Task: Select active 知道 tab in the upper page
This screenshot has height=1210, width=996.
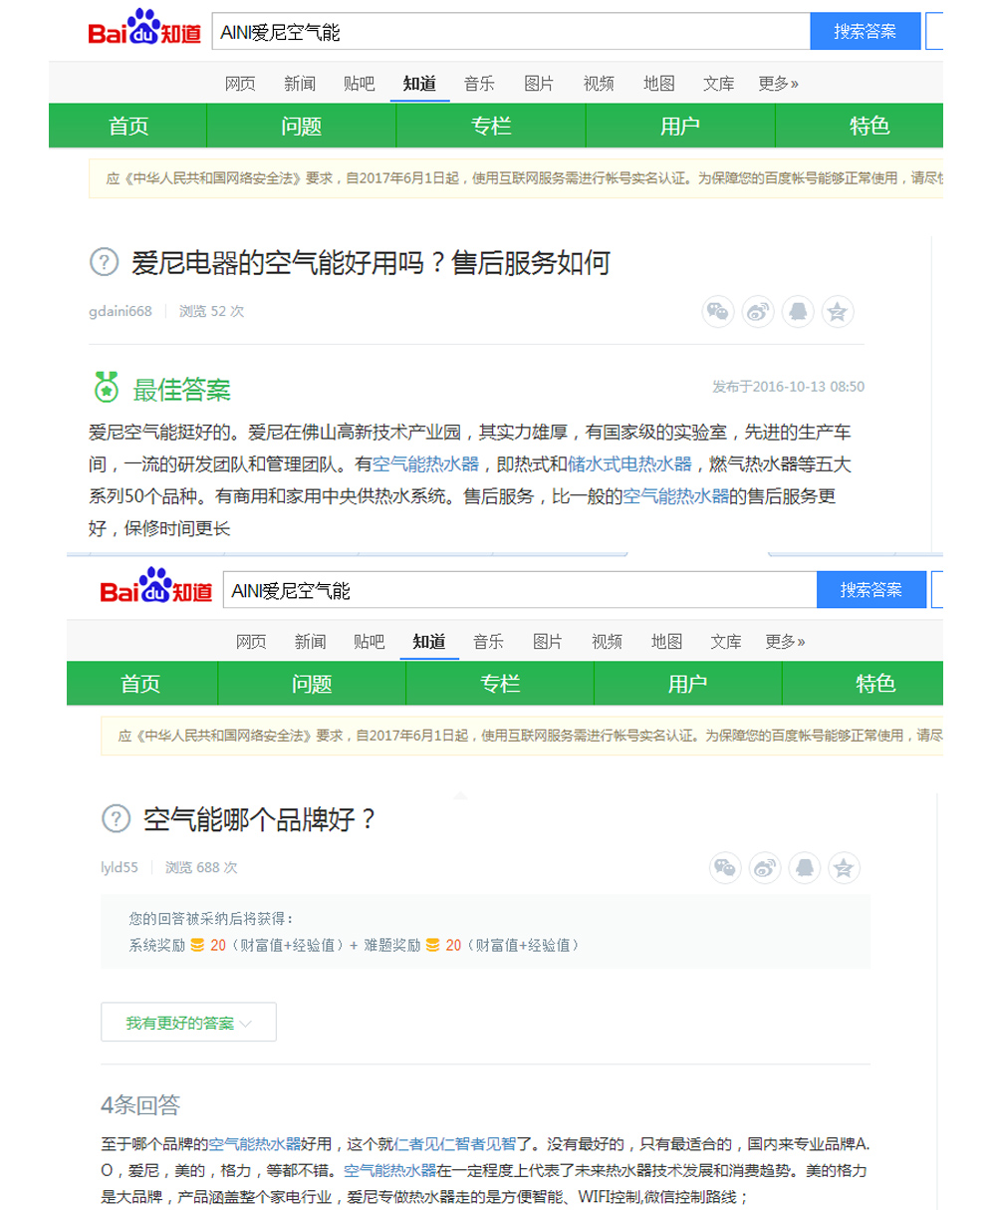Action: 419,84
